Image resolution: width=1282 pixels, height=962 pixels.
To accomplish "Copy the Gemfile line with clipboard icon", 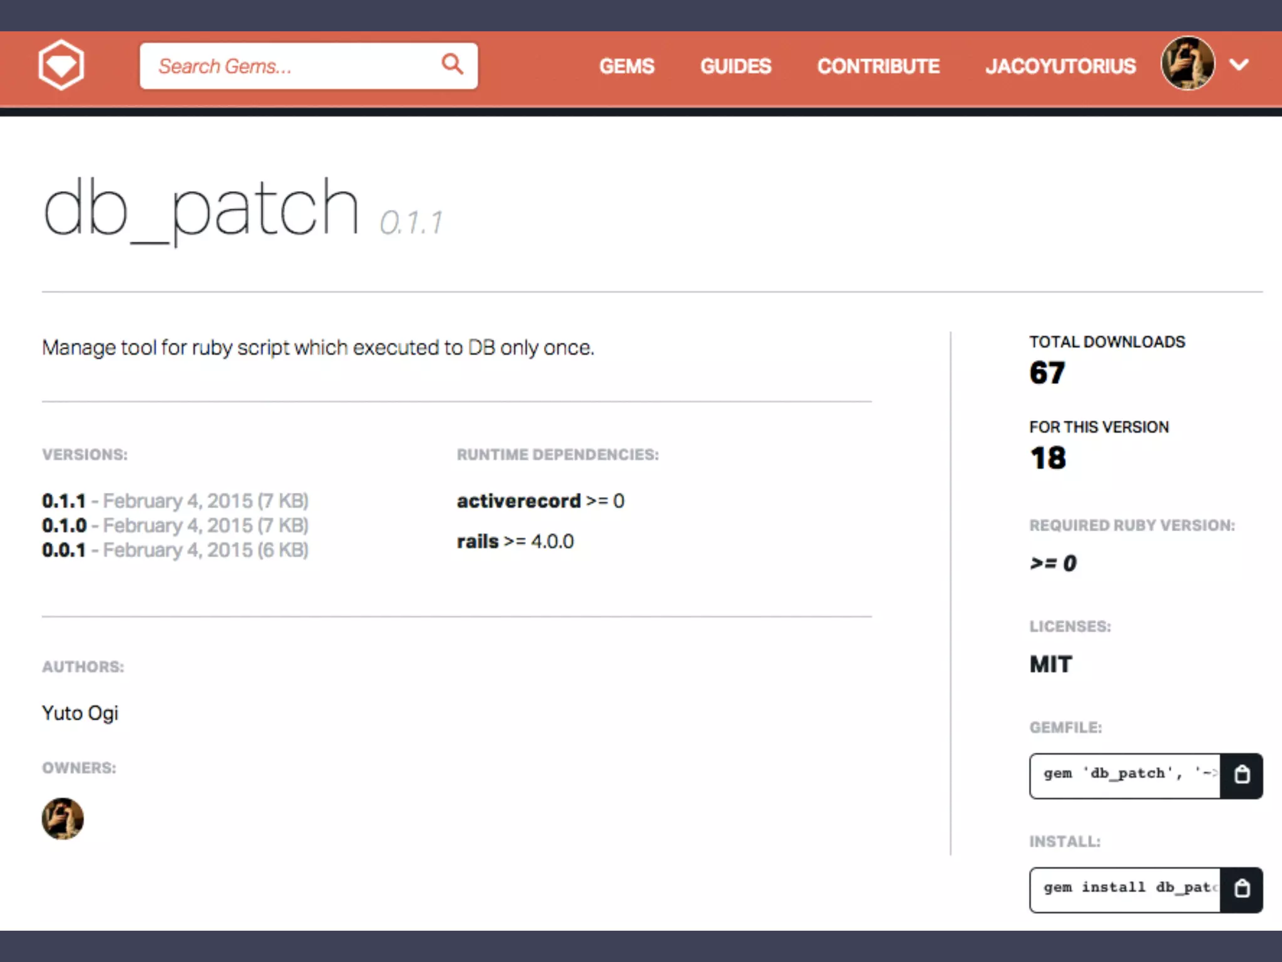I will click(x=1241, y=775).
